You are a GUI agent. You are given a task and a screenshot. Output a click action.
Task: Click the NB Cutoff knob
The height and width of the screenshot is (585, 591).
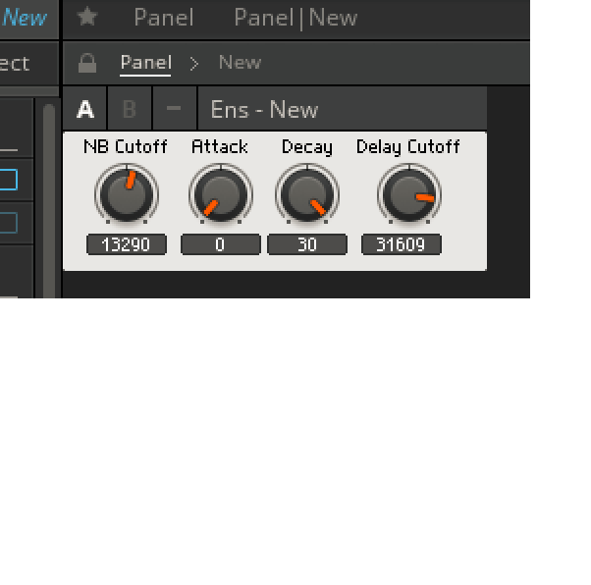(127, 195)
